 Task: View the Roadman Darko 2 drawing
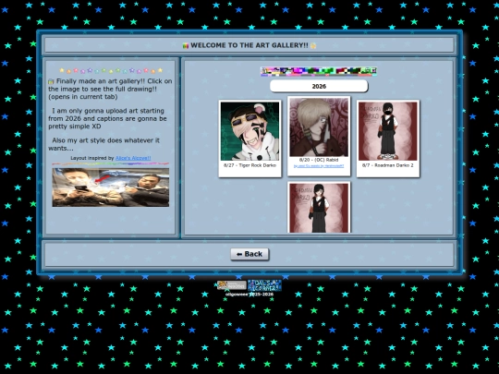point(387,131)
